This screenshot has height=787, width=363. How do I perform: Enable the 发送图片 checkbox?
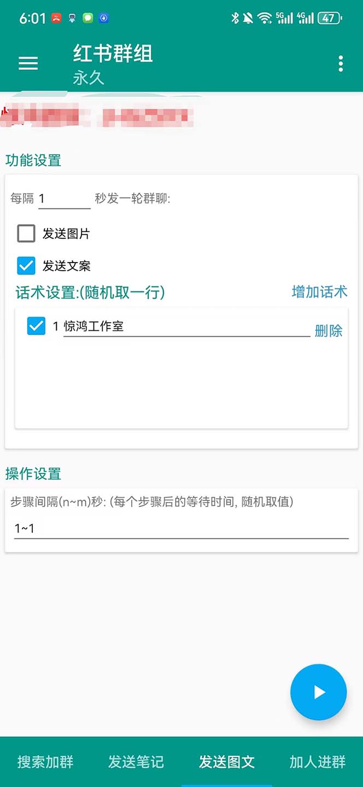pyautogui.click(x=26, y=234)
